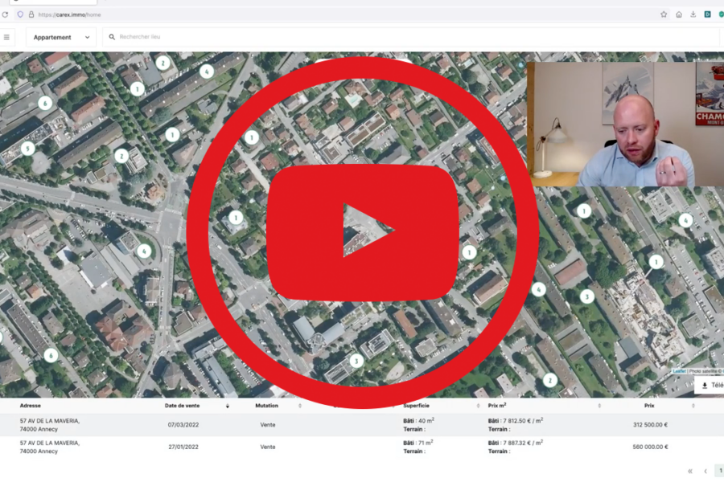Go to the previous results page
The image size is (724, 482).
coord(705,472)
